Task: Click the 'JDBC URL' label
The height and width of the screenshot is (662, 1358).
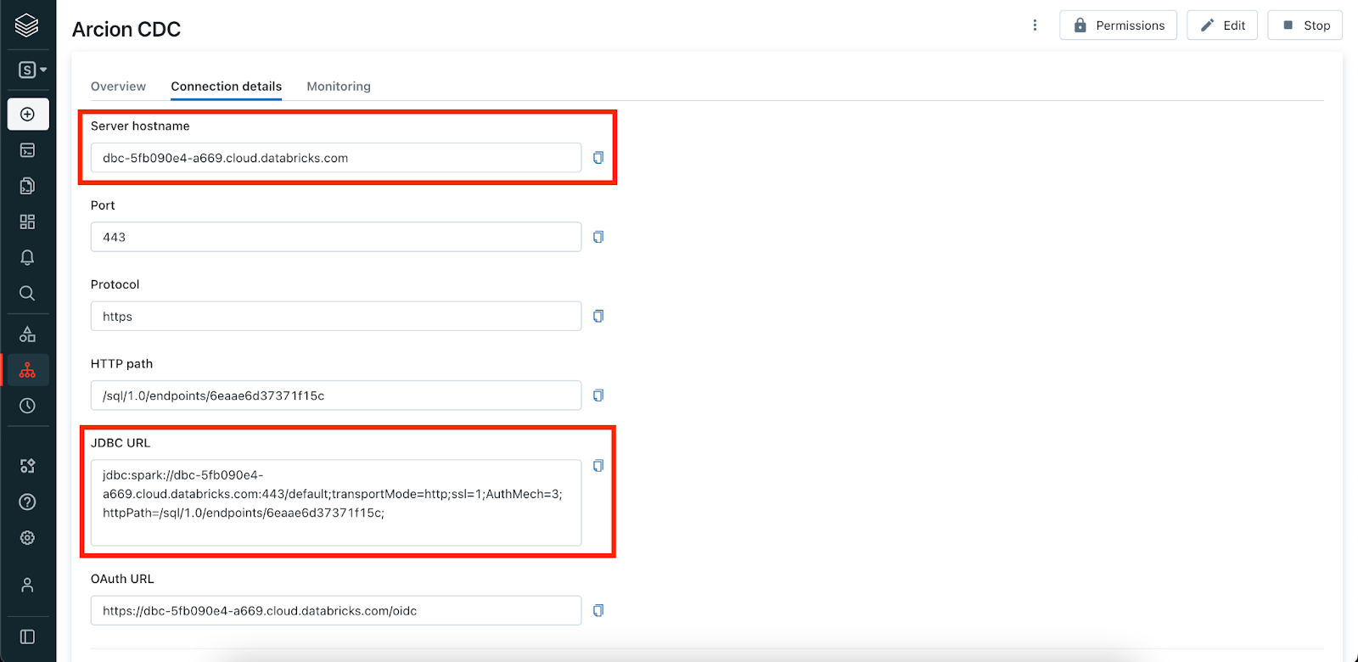Action: click(x=121, y=443)
